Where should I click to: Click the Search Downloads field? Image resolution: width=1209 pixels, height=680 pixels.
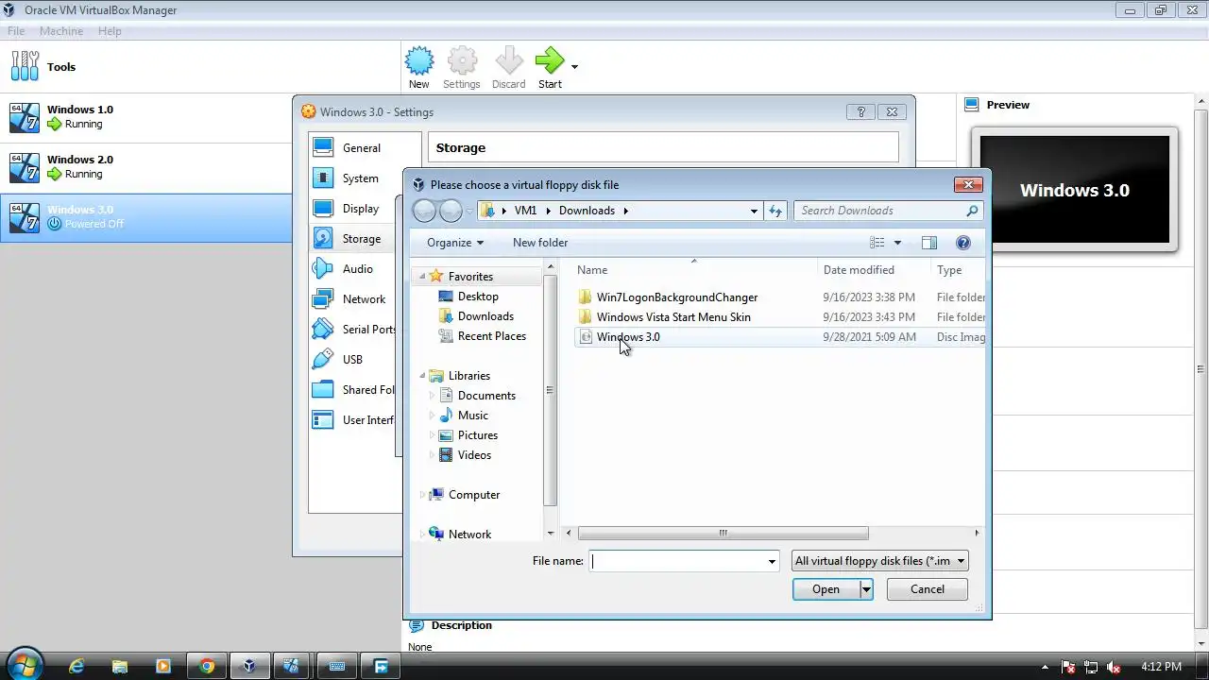coord(888,211)
